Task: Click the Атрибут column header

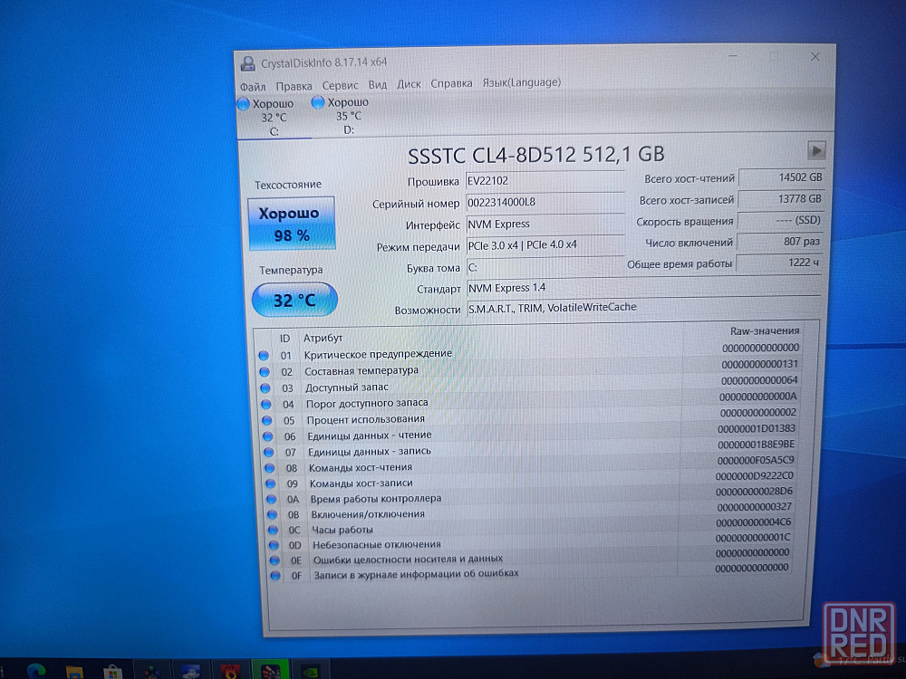Action: (x=323, y=339)
